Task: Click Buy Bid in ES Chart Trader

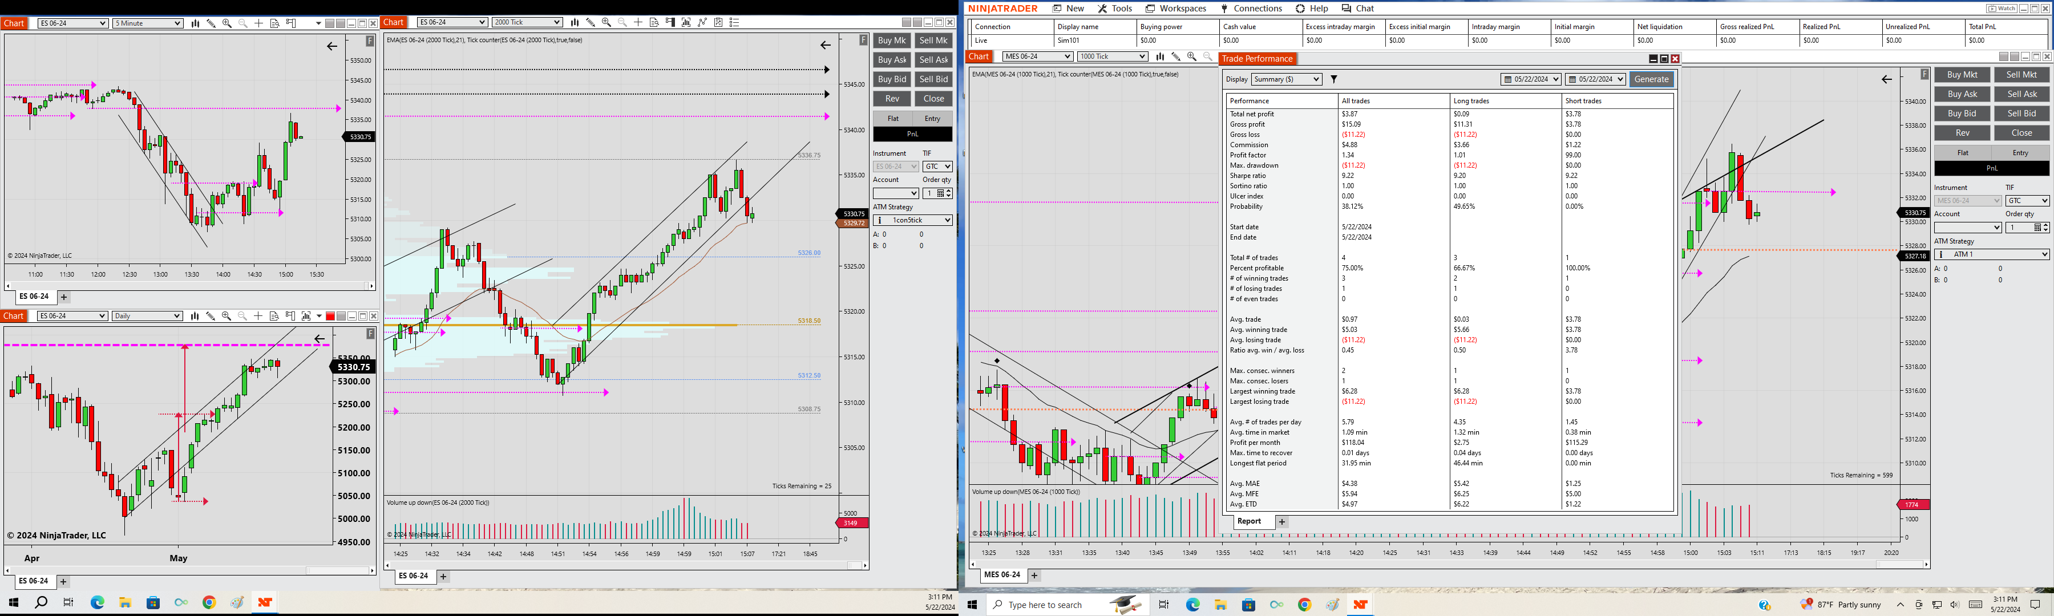Action: [x=892, y=80]
